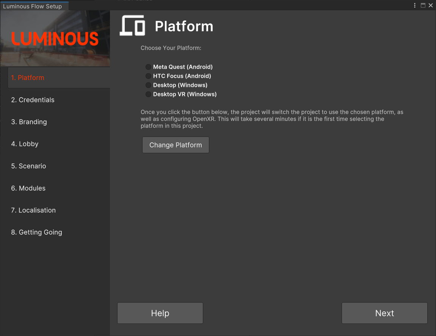The image size is (436, 336).
Task: Navigate to 3. Branding step
Action: (x=29, y=122)
